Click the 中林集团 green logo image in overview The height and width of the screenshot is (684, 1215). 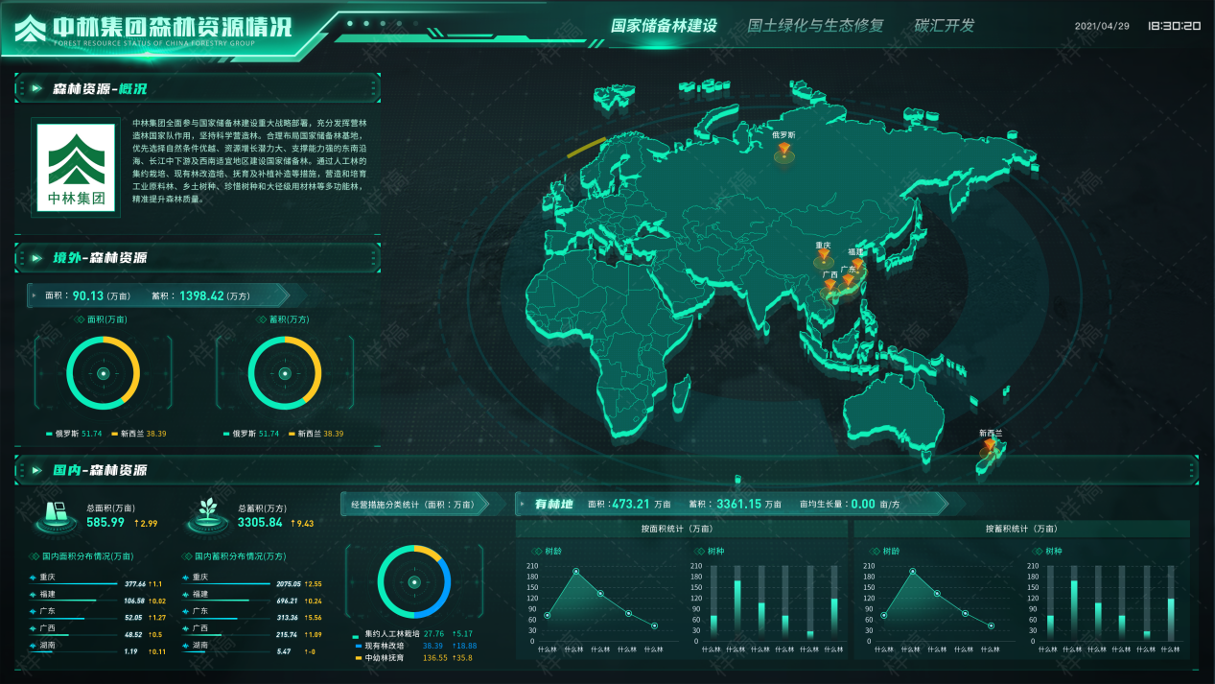pyautogui.click(x=75, y=167)
